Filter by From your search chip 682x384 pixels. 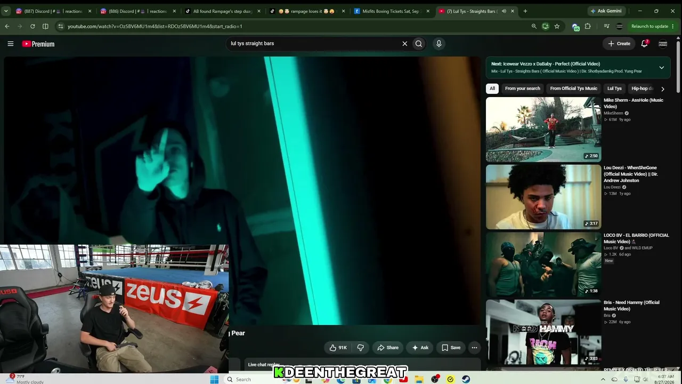(x=523, y=89)
